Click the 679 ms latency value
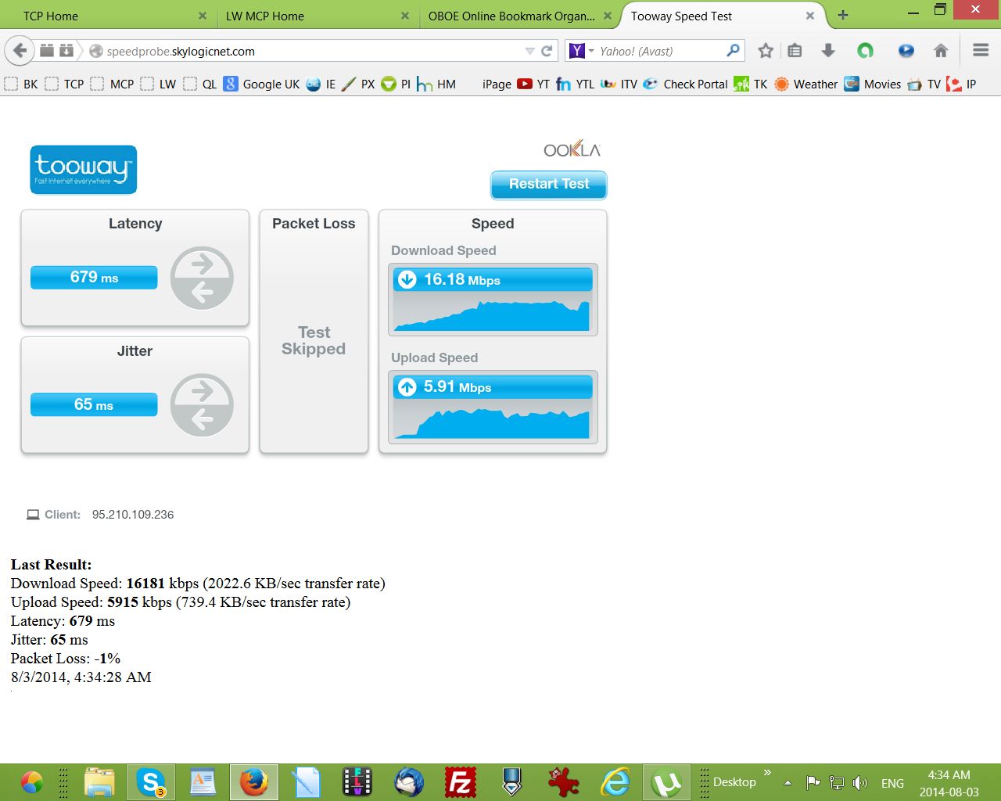This screenshot has height=801, width=1001. [94, 277]
